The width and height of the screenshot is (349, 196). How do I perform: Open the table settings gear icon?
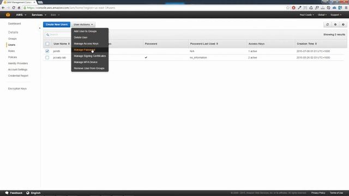[335, 24]
